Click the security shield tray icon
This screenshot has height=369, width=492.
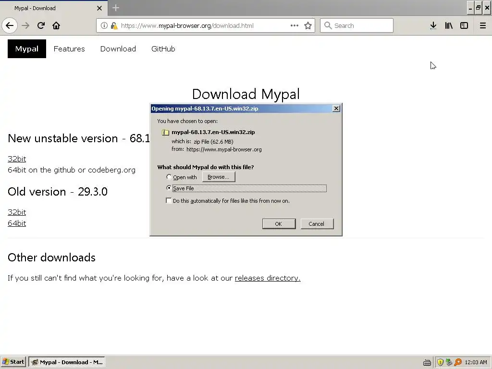[440, 362]
